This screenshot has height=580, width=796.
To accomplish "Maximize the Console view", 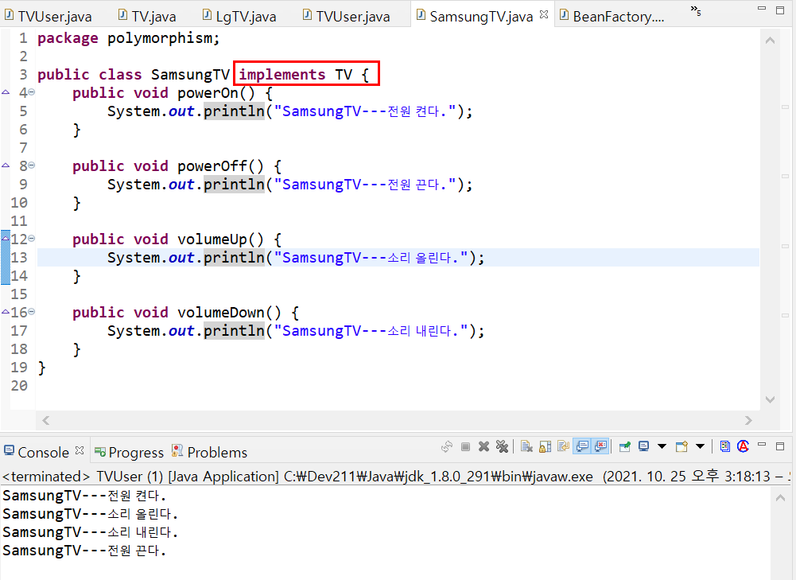I will (780, 446).
